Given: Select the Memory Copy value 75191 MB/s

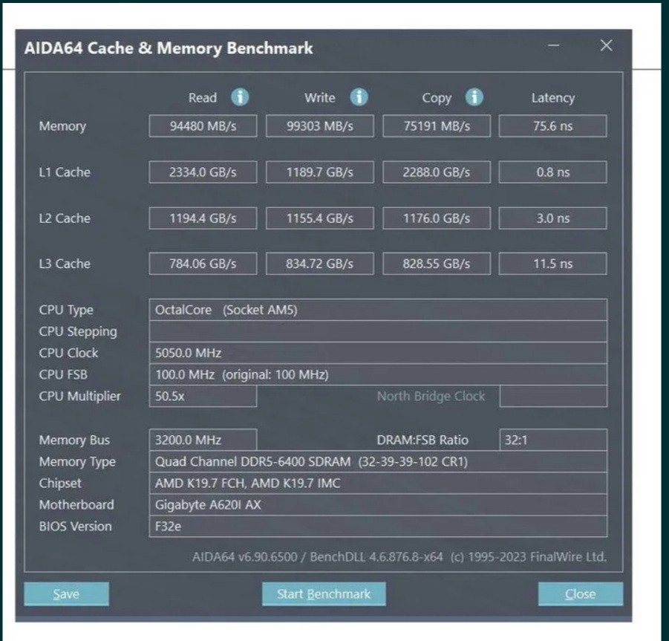Looking at the screenshot, I should (437, 126).
